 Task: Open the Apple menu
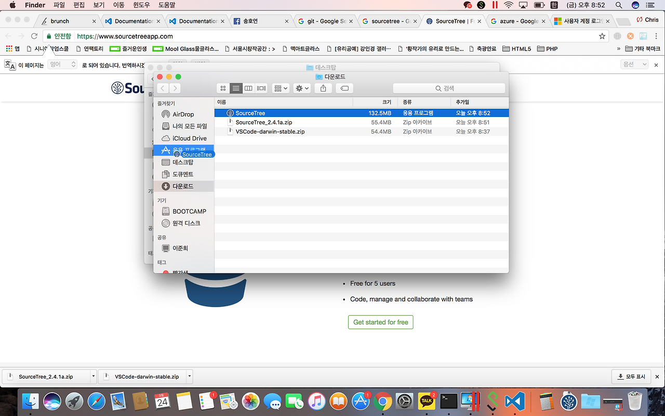[x=12, y=5]
